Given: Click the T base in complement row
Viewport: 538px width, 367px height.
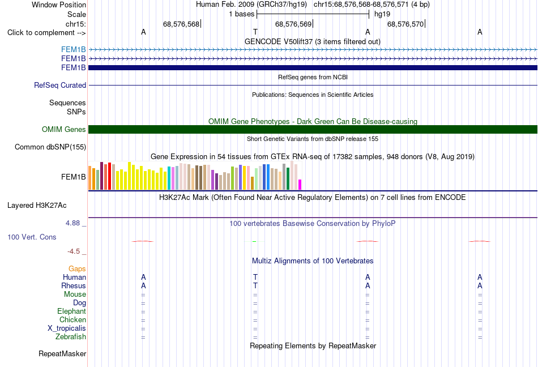Looking at the screenshot, I should [x=255, y=32].
